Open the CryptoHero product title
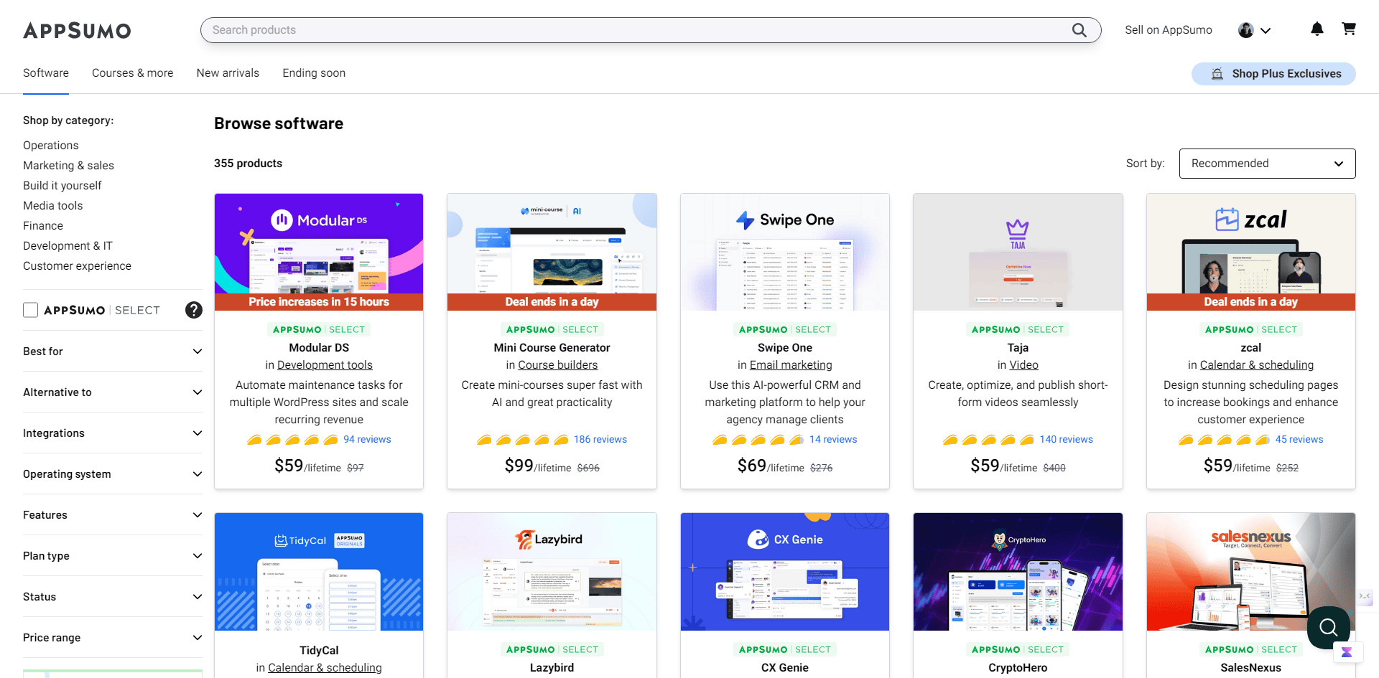This screenshot has height=678, width=1379. tap(1018, 668)
